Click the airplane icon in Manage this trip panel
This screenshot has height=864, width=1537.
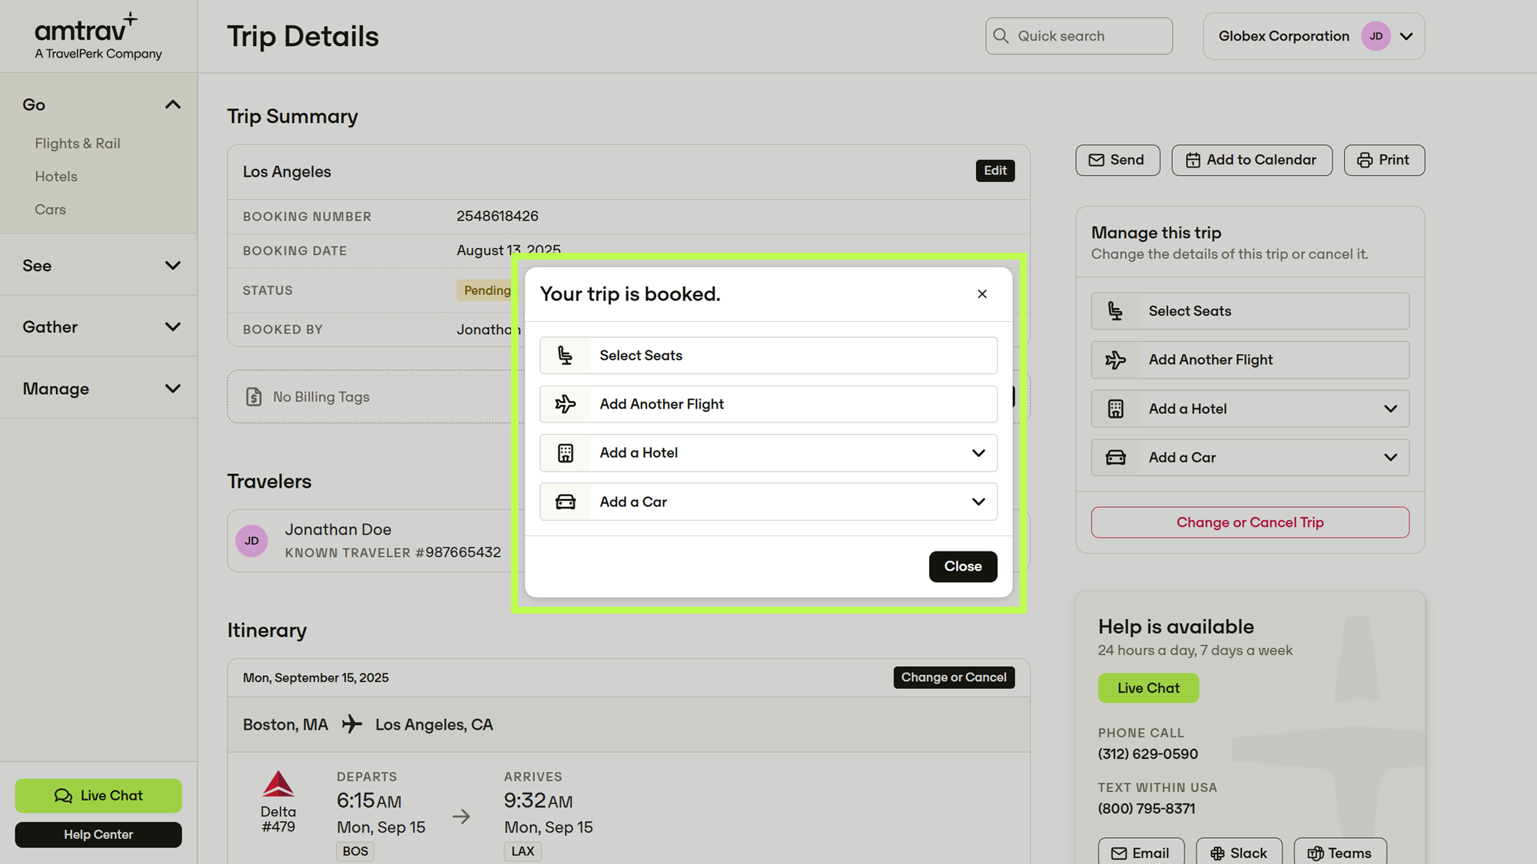pyautogui.click(x=1116, y=359)
